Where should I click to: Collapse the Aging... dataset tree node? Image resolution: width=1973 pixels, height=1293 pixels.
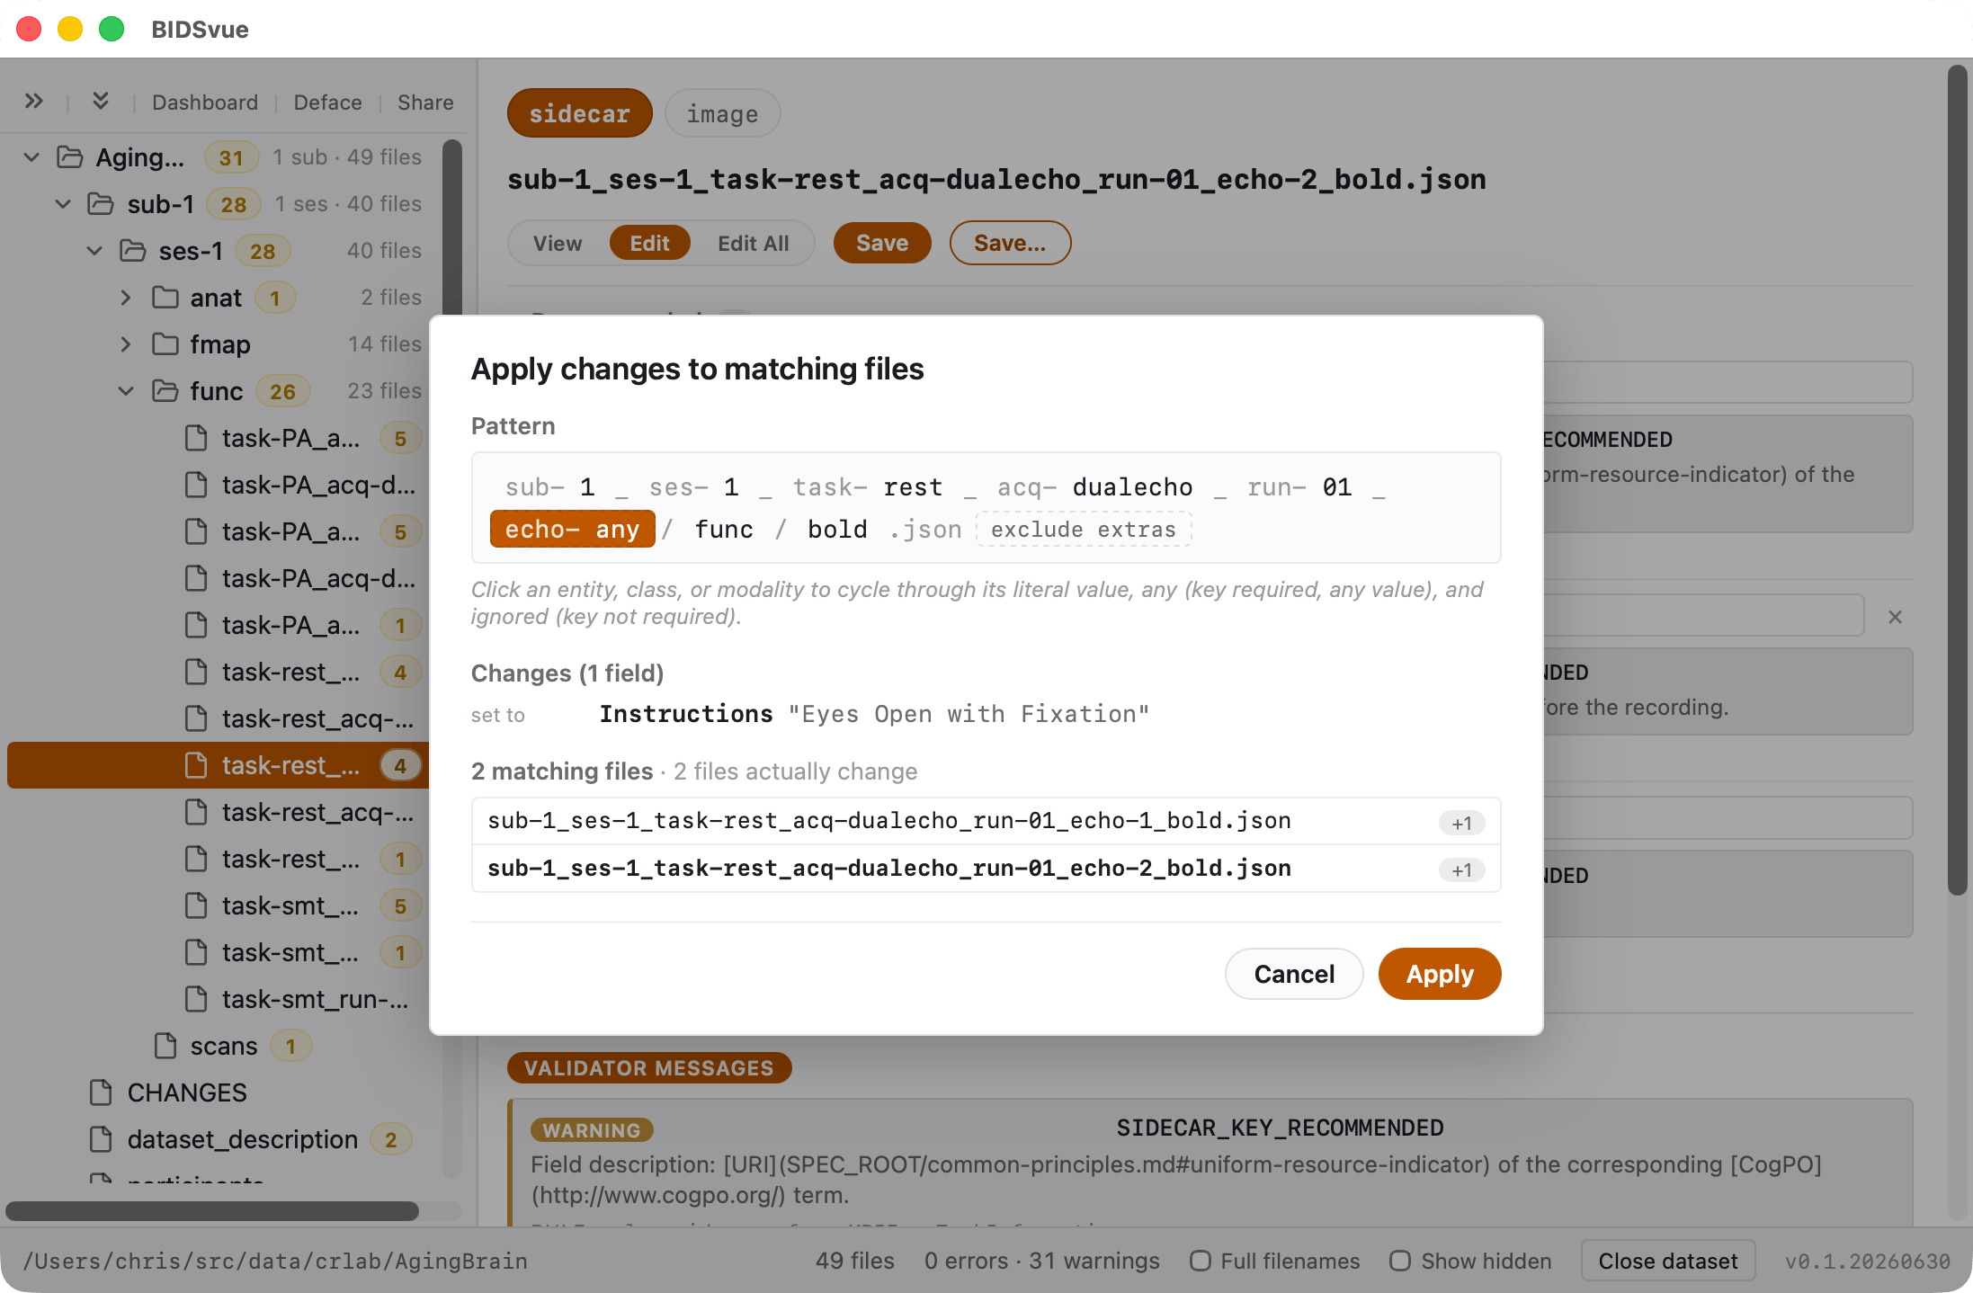(32, 157)
